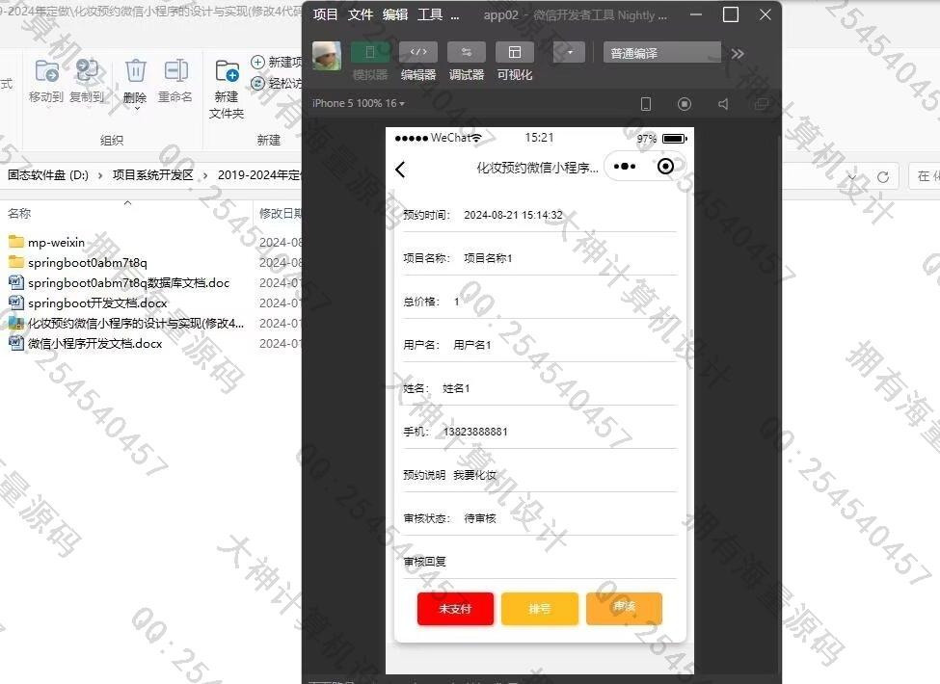This screenshot has height=684, width=940.
Task: Open Explorer address history dropdown arrow
Action: click(852, 176)
